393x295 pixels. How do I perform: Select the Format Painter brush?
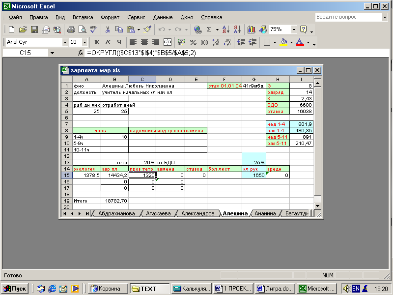(147, 29)
